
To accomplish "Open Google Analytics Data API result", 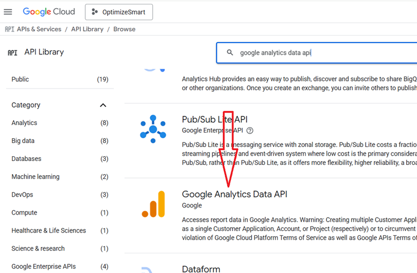I will (235, 194).
